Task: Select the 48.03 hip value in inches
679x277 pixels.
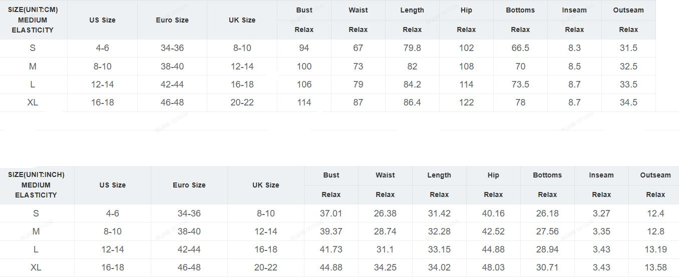Action: tap(493, 267)
